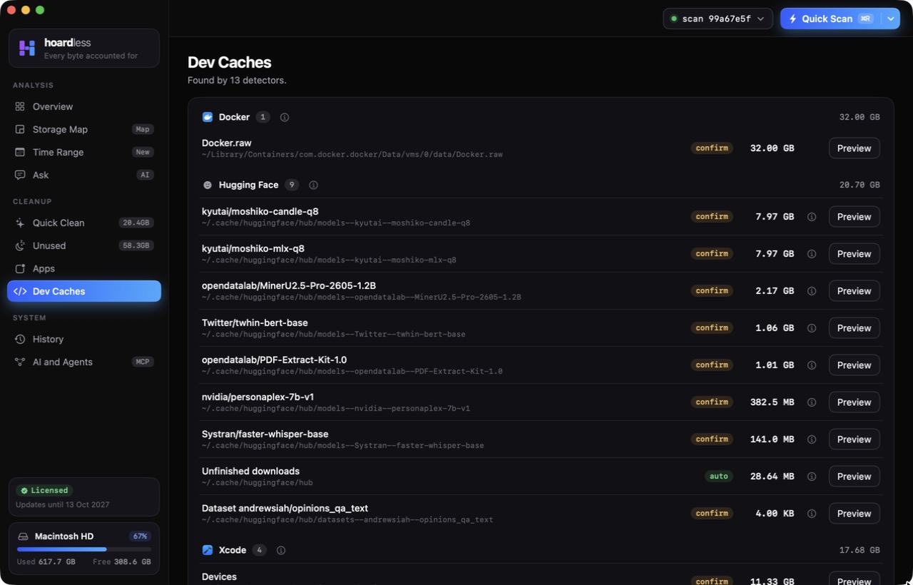This screenshot has width=913, height=585.
Task: Click the Unused moon icon
Action: (x=20, y=245)
